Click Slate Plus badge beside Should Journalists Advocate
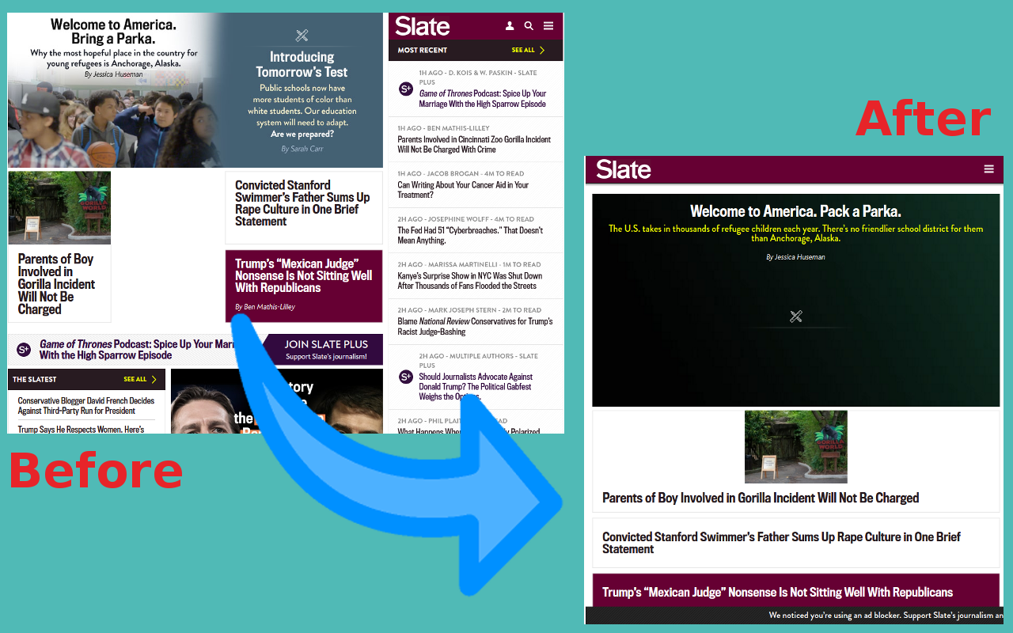The width and height of the screenshot is (1013, 633). (x=406, y=377)
